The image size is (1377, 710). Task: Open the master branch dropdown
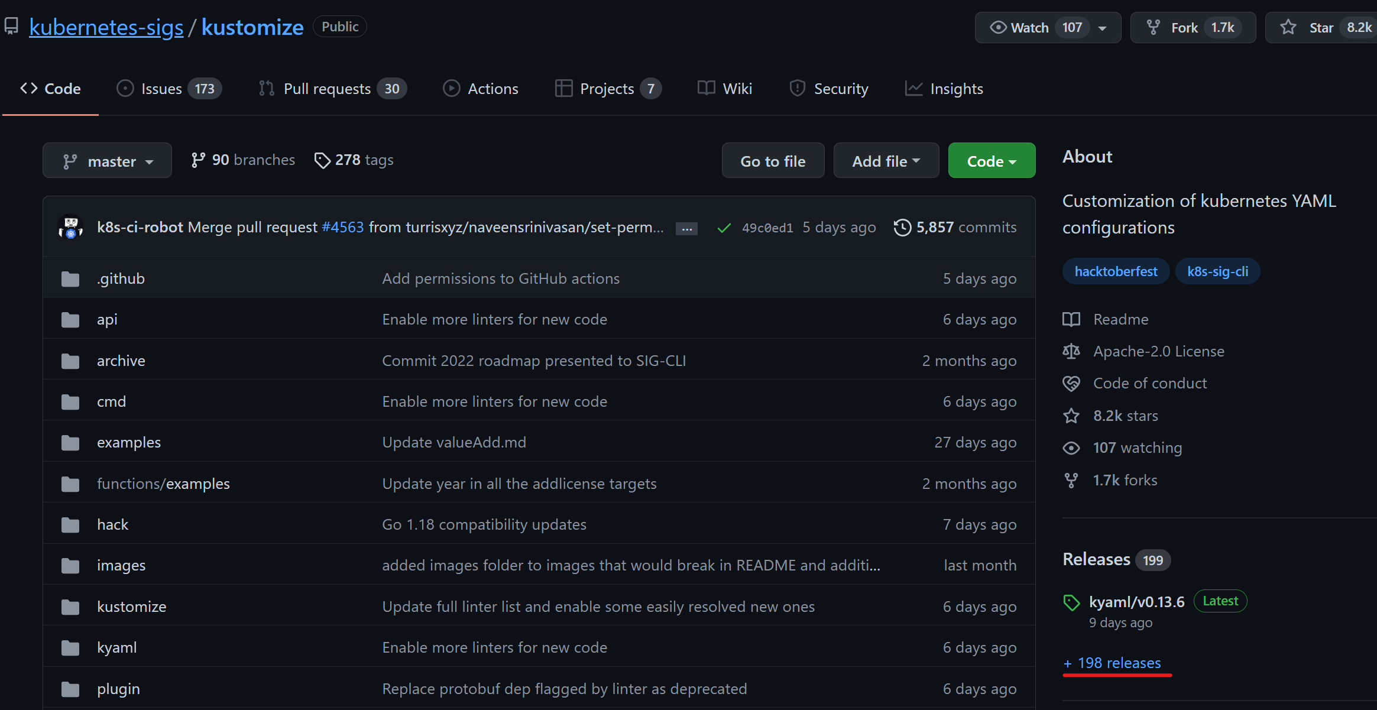pyautogui.click(x=107, y=161)
